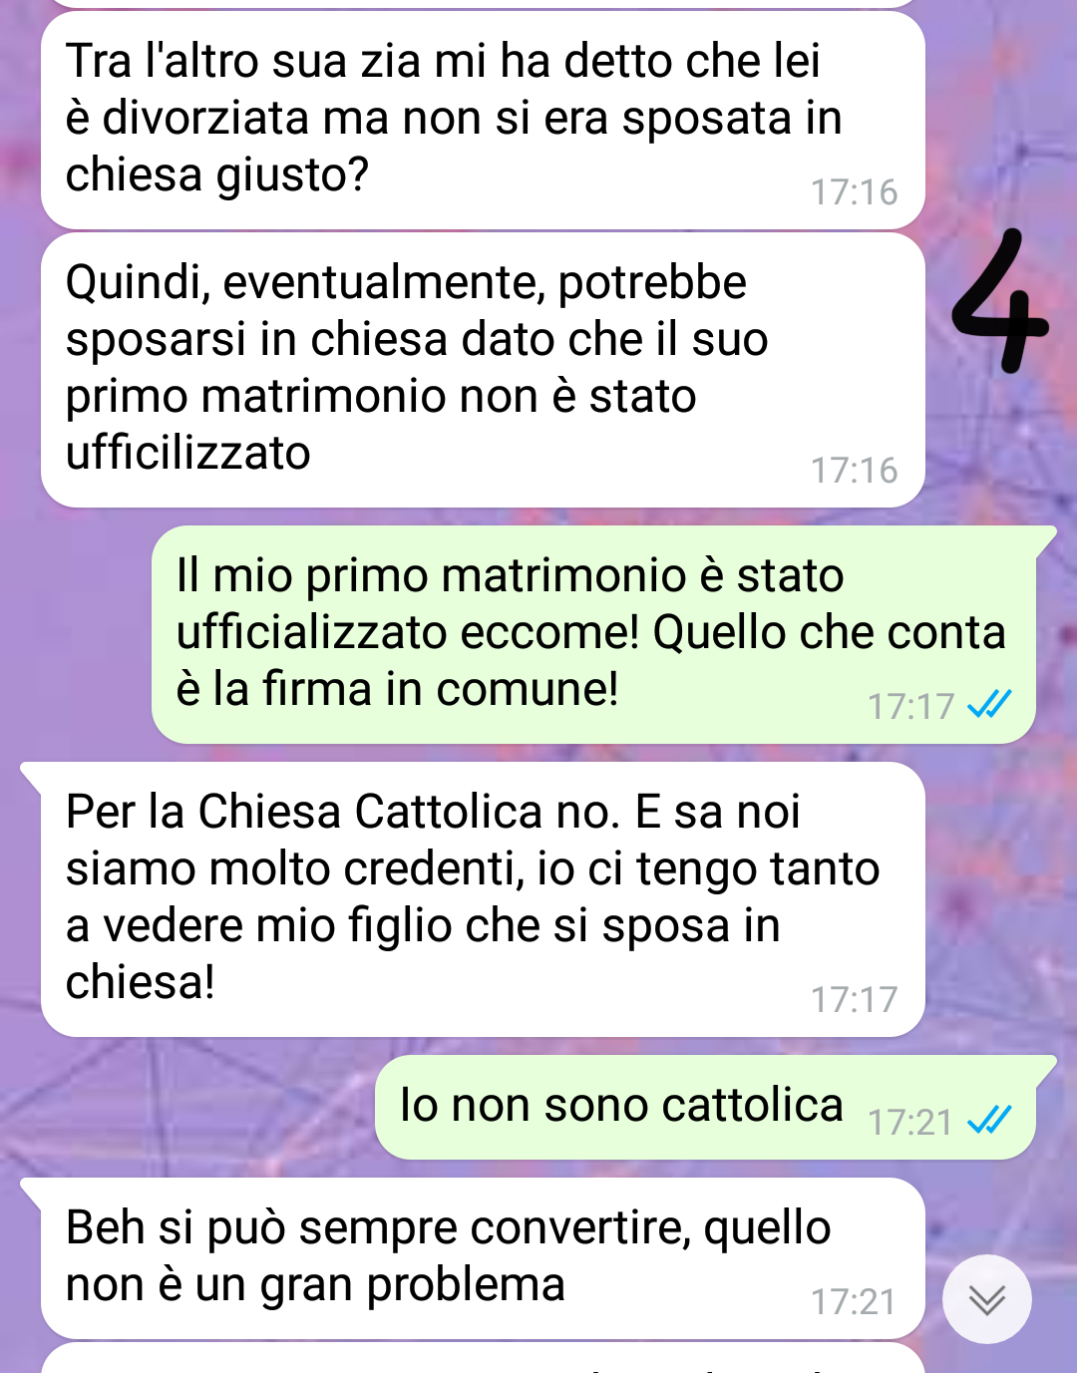The width and height of the screenshot is (1077, 1373).
Task: Tap the 17:17 timestamp beside 'chiesa!'
Action: [x=854, y=999]
